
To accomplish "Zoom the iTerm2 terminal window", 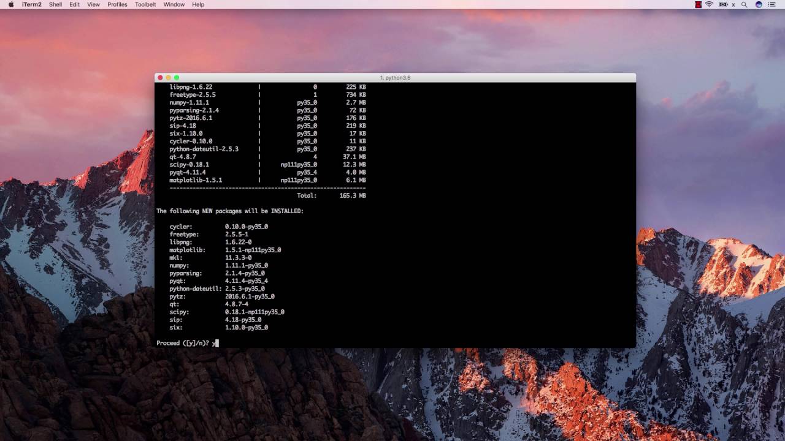I will (x=177, y=78).
